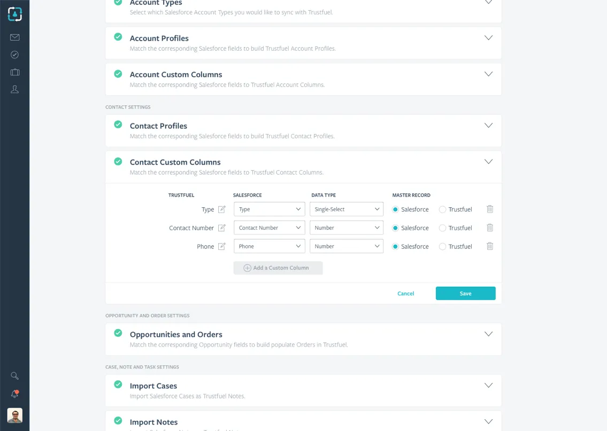Expand the Import Cases section
Screen dimensions: 607x431
pyautogui.click(x=488, y=386)
